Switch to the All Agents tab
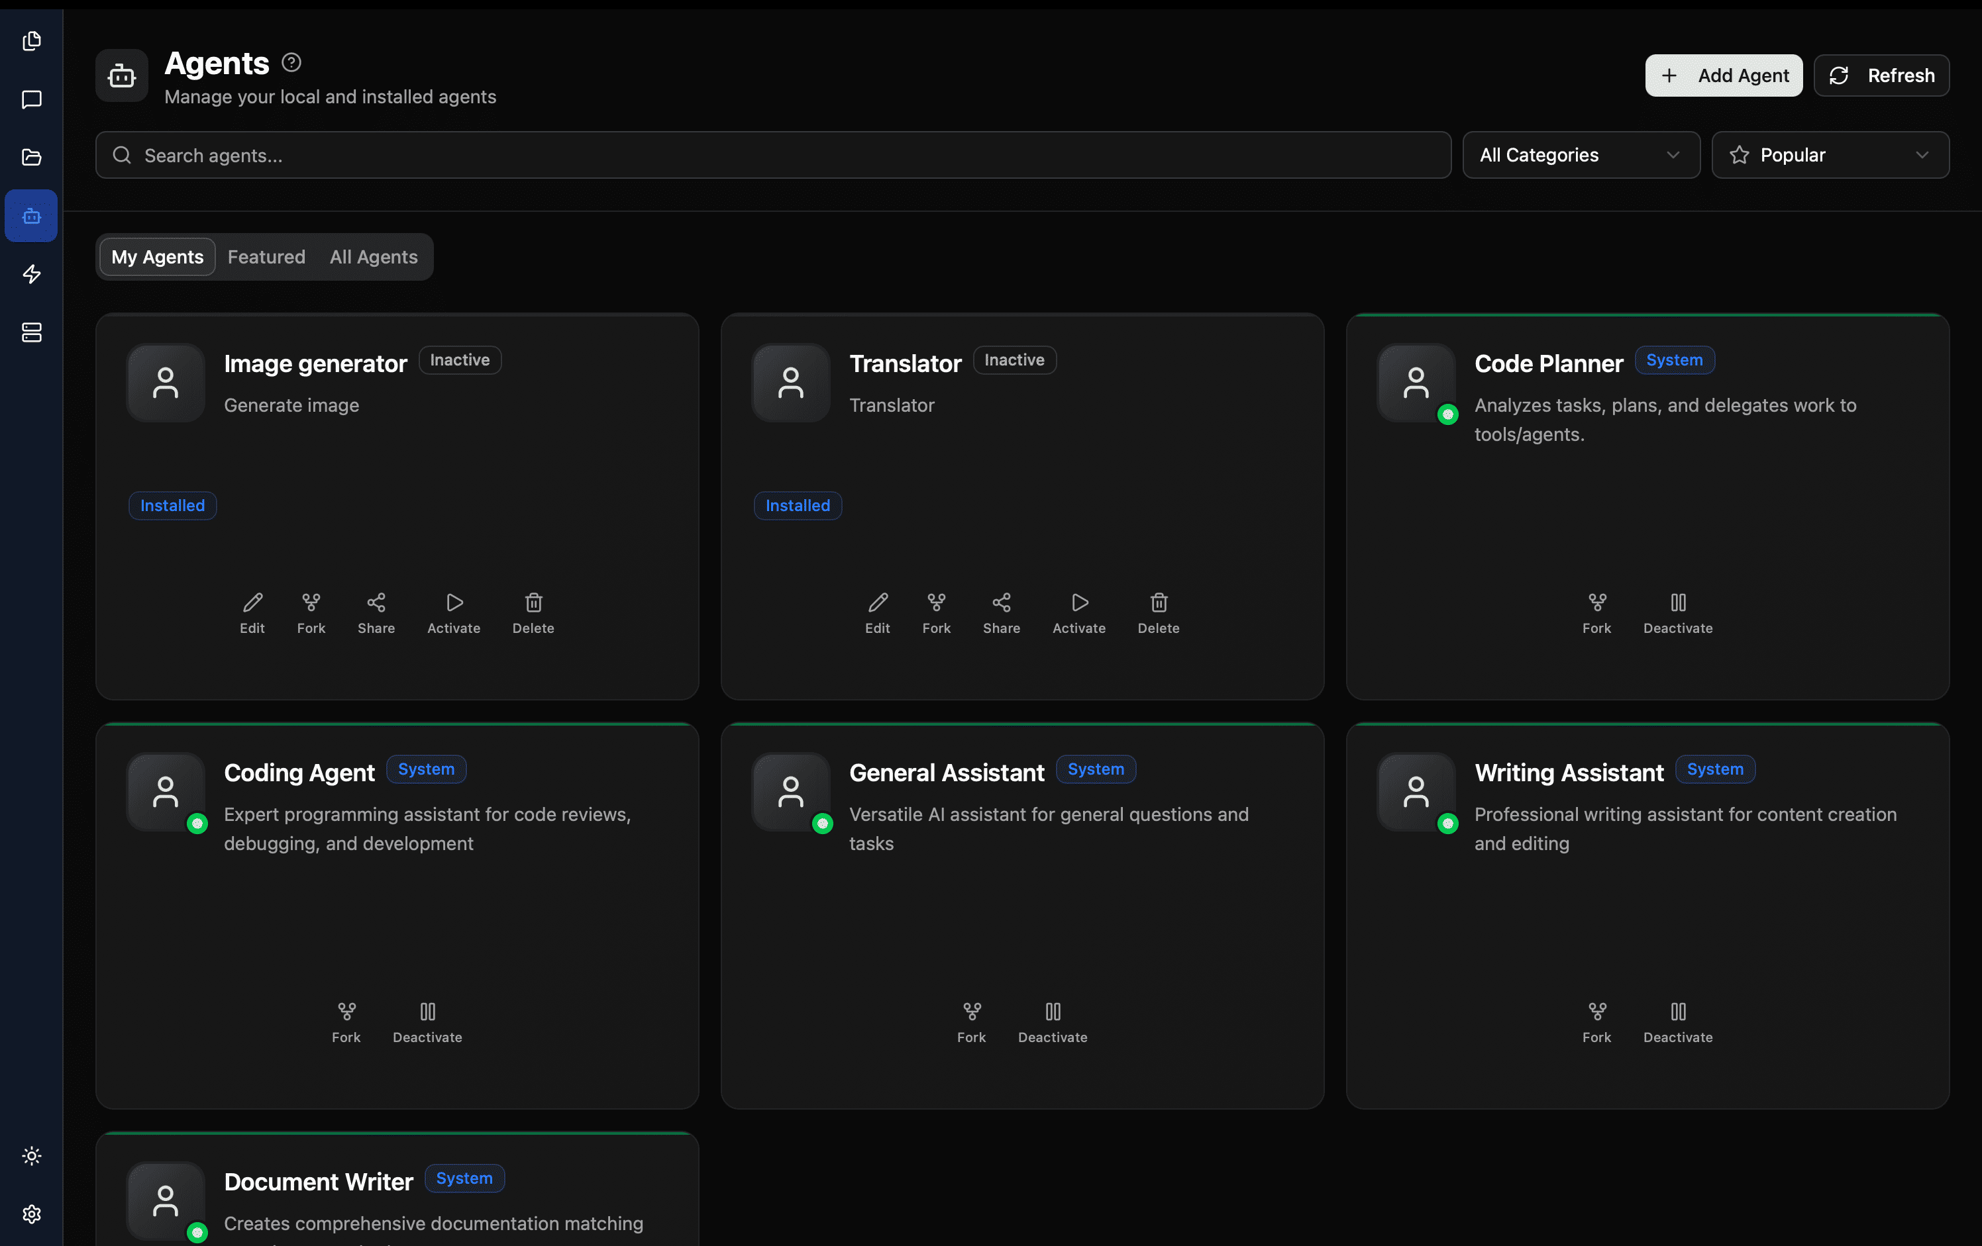The width and height of the screenshot is (1982, 1246). click(x=373, y=257)
